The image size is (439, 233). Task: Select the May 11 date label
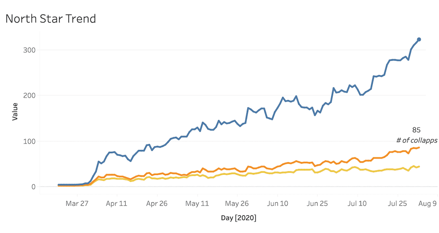tap(198, 204)
